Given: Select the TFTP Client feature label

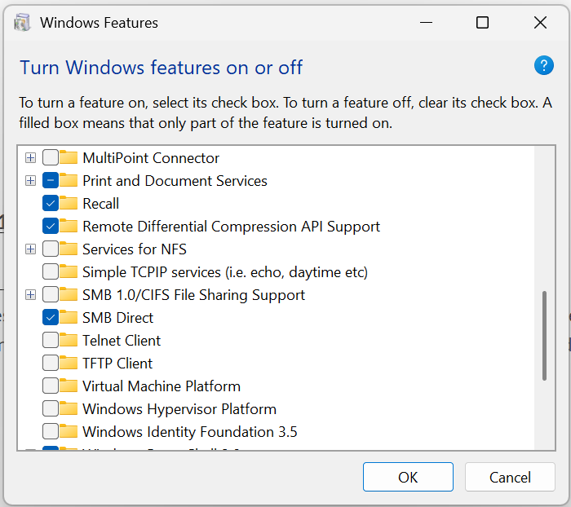Looking at the screenshot, I should (x=117, y=364).
